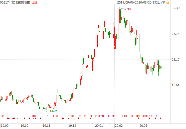This screenshot has height=129, width=186.
Task: Open the 日线 period selector
Action: pyautogui.click(x=35, y=3)
